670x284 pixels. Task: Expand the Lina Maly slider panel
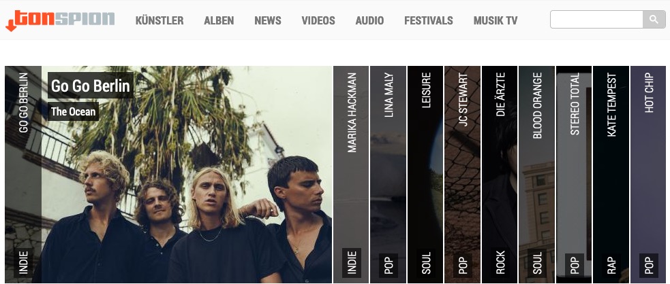pos(388,175)
